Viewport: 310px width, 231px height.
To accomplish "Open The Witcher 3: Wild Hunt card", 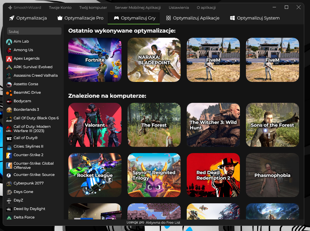I will coord(213,125).
